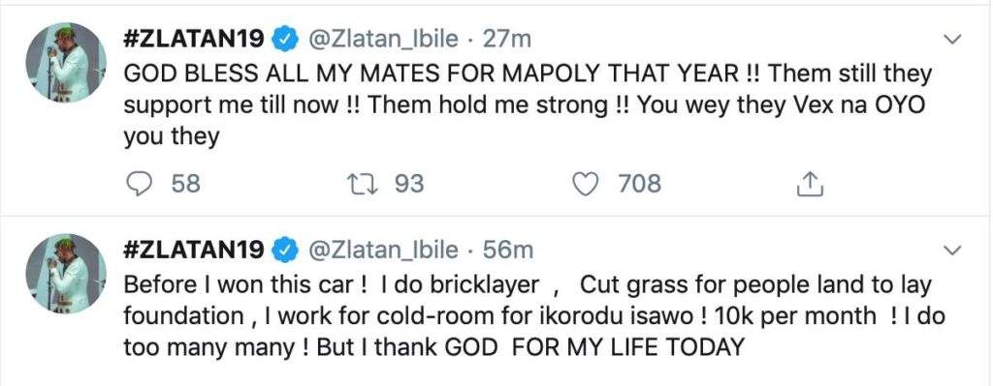Click verified badge on the 56m tweet

coord(285,251)
